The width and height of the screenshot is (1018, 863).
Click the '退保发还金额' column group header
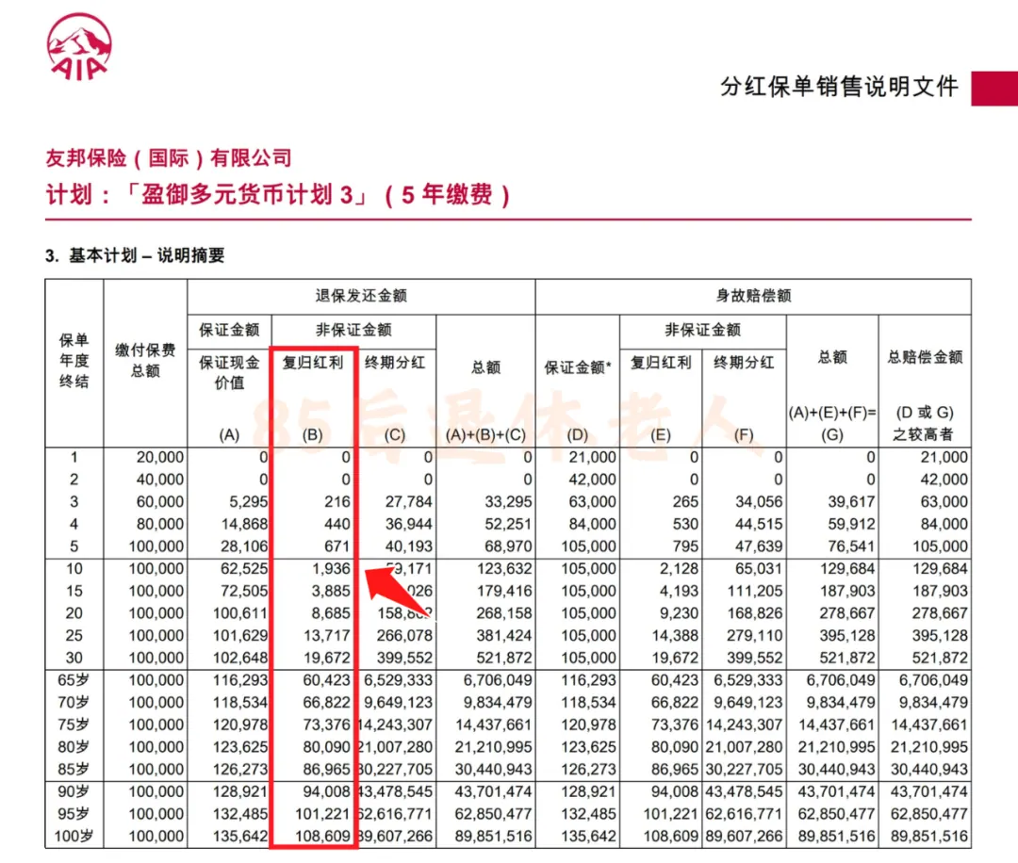click(x=361, y=296)
